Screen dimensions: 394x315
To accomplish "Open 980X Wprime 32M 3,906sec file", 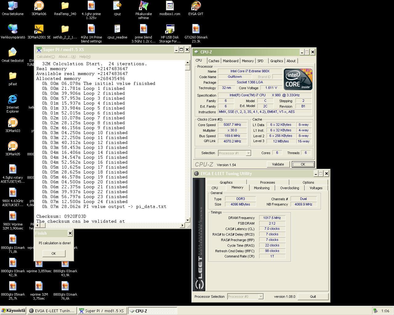I will (13, 221).
